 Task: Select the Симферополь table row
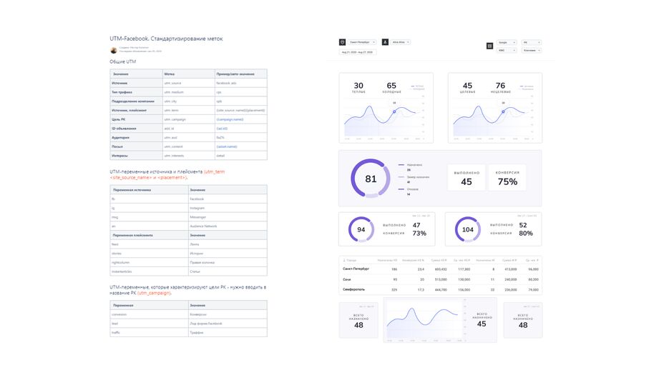tap(440, 289)
